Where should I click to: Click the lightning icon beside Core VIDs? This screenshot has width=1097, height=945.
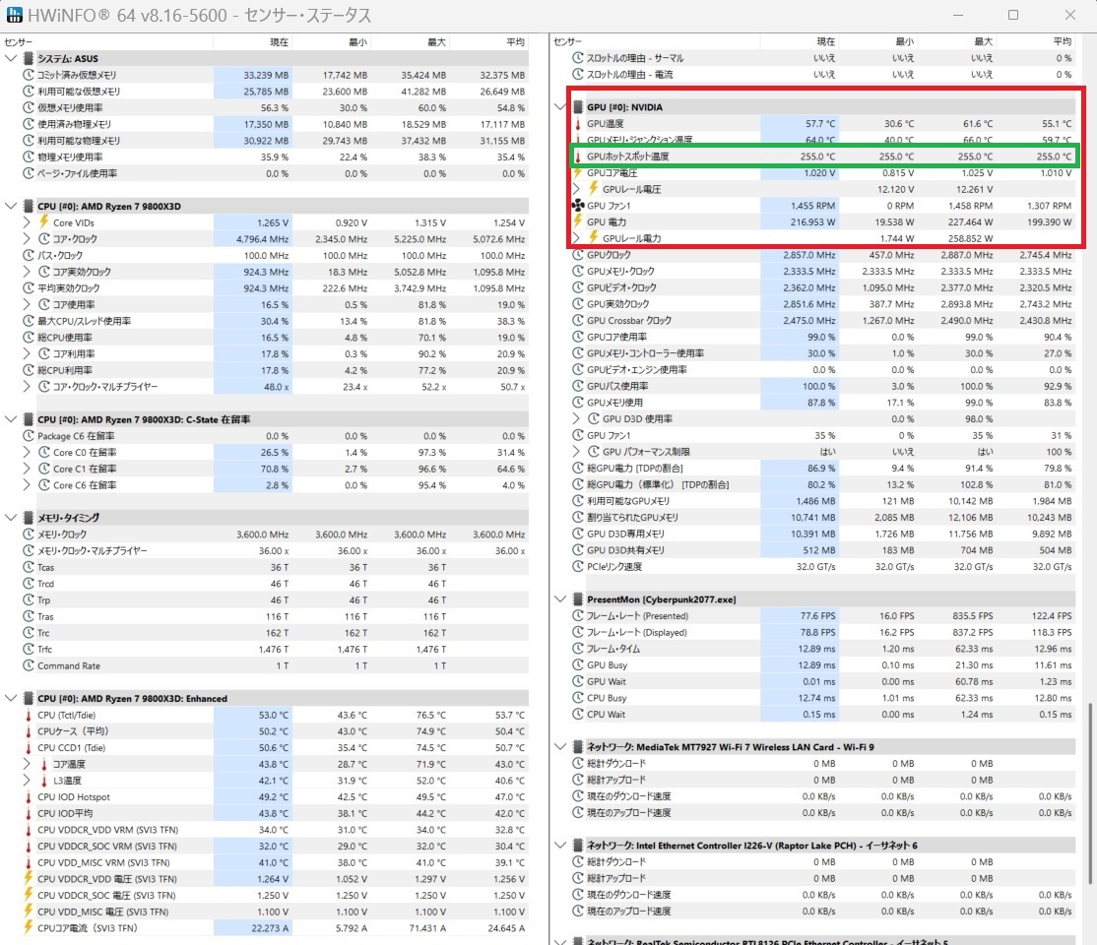pyautogui.click(x=43, y=221)
